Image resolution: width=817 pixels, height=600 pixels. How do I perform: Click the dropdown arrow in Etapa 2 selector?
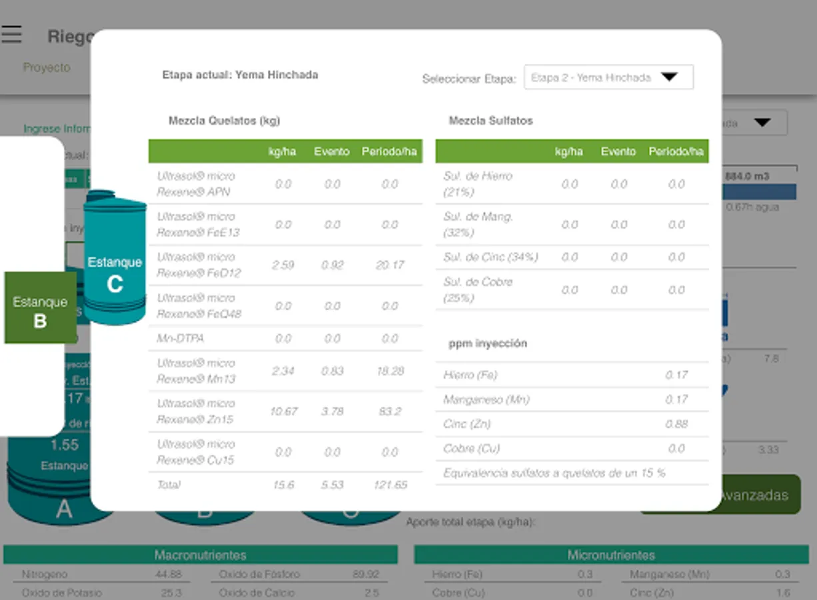click(x=669, y=77)
